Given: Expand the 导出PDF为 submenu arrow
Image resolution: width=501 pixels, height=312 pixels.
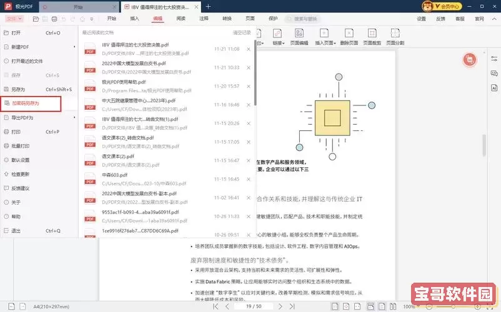Looking at the screenshot, I should (x=74, y=117).
